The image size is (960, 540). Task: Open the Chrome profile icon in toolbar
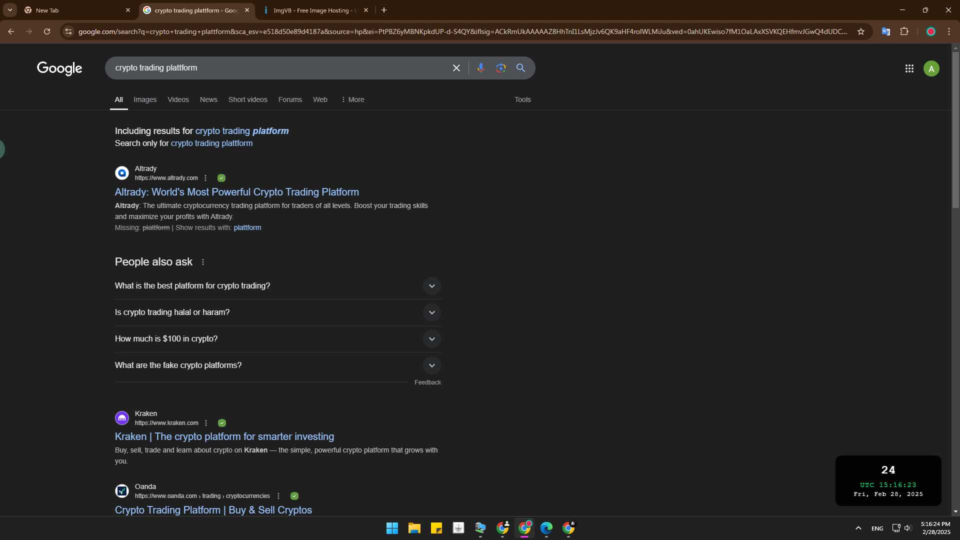tap(930, 31)
